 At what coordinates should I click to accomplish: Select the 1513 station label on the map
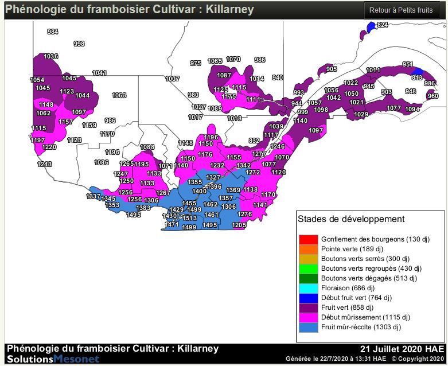point(190,218)
